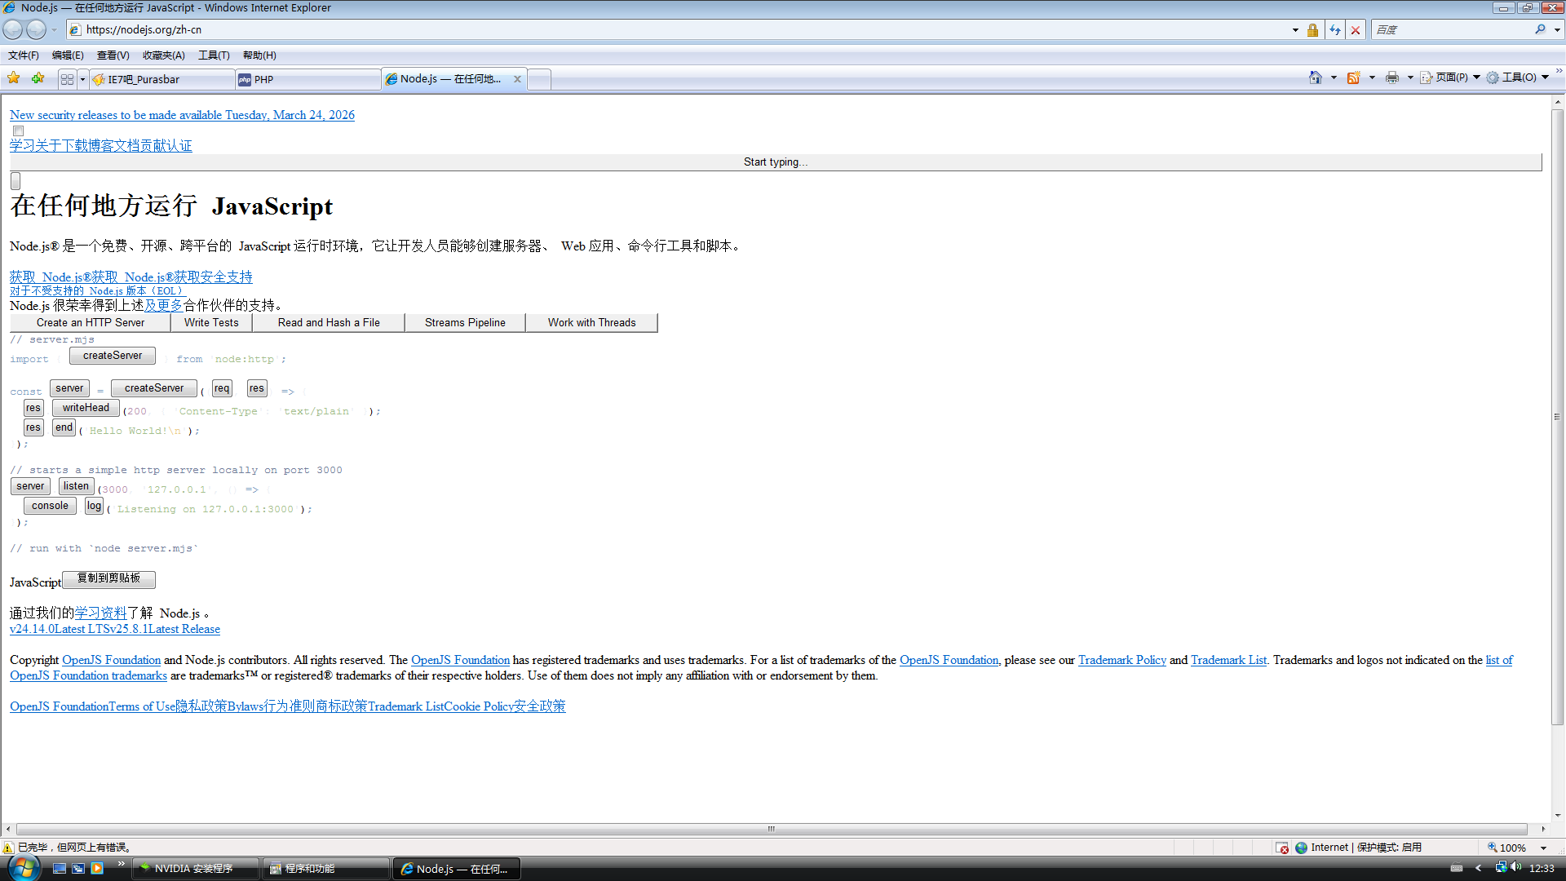The image size is (1566, 881).
Task: Click the 复制到剪贴板 copy button
Action: 108,578
